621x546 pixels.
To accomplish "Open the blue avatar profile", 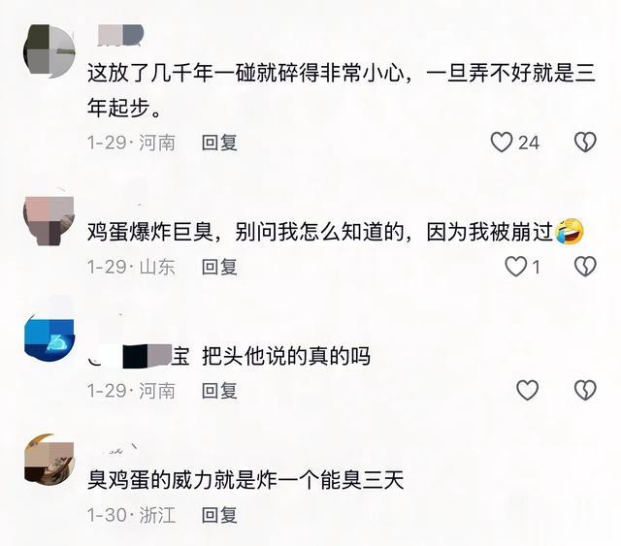I will 49,338.
